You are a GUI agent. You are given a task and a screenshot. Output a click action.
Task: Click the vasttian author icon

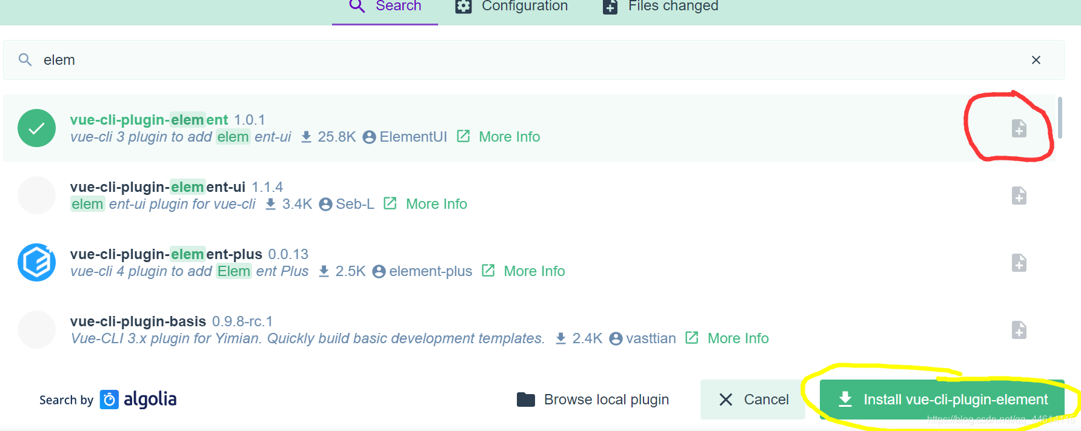click(616, 339)
